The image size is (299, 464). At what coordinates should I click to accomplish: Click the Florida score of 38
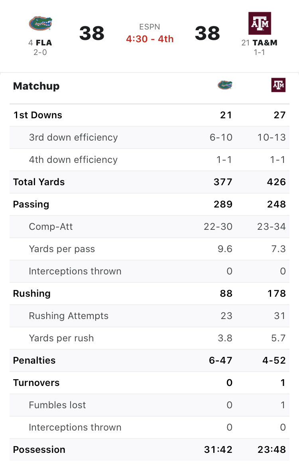(92, 33)
